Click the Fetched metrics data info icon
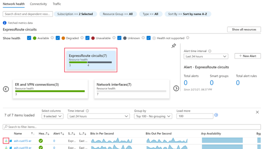 click(x=4, y=23)
